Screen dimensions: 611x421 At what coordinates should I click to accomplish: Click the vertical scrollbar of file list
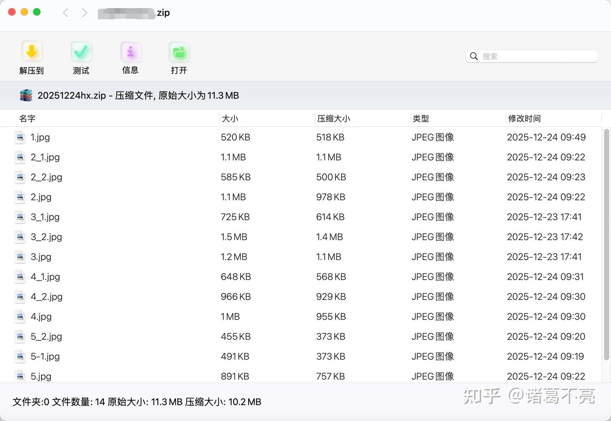(606, 245)
